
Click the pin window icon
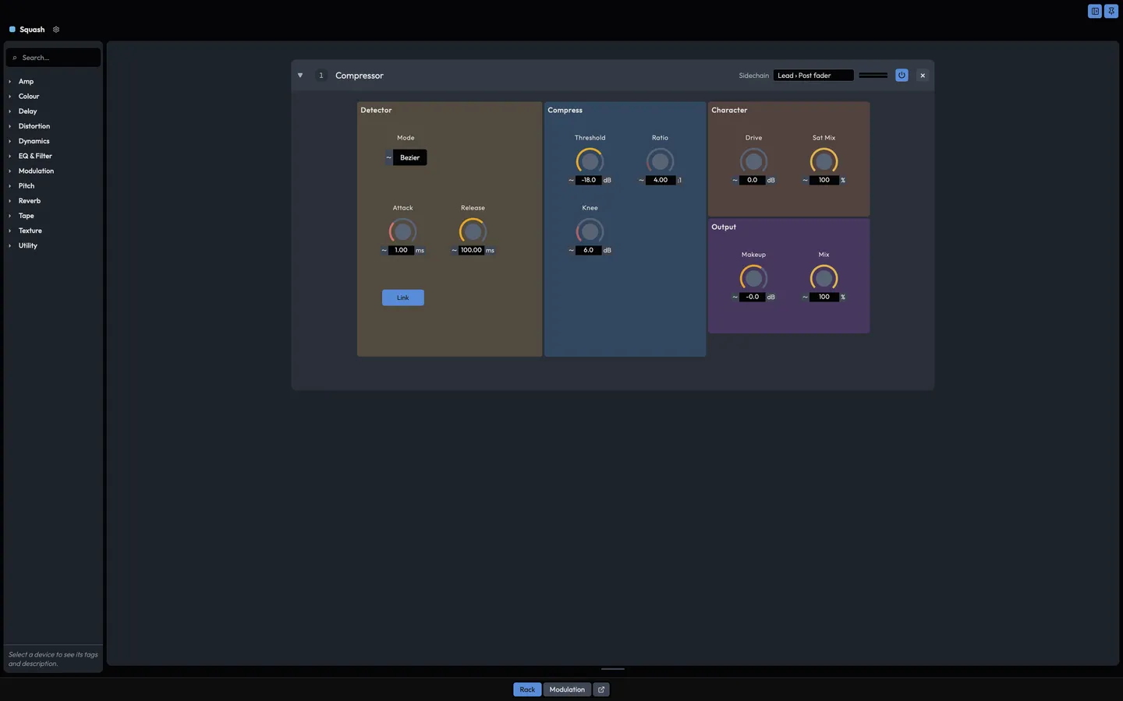(1111, 11)
